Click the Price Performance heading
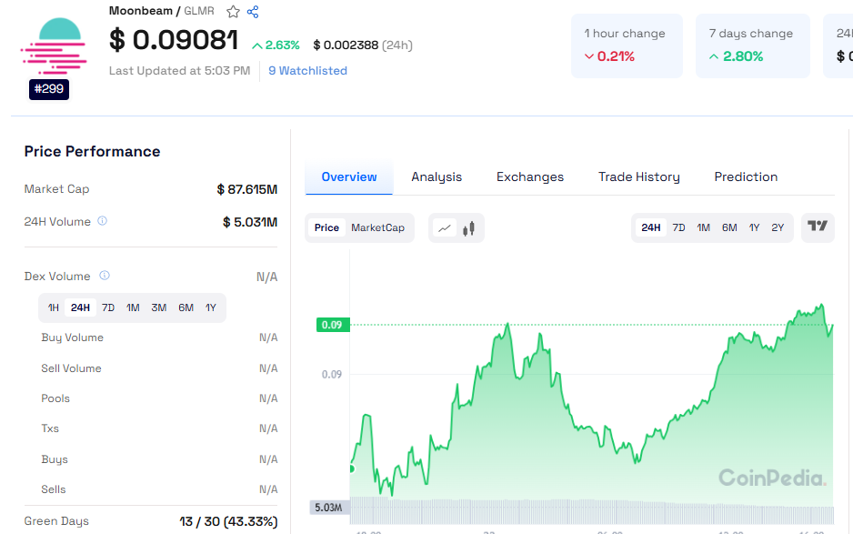This screenshot has width=853, height=534. pos(93,151)
